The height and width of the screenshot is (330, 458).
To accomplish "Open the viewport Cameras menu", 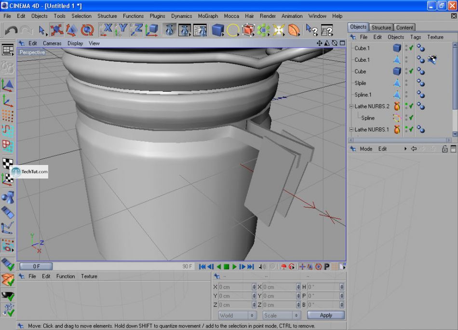I will tap(52, 43).
